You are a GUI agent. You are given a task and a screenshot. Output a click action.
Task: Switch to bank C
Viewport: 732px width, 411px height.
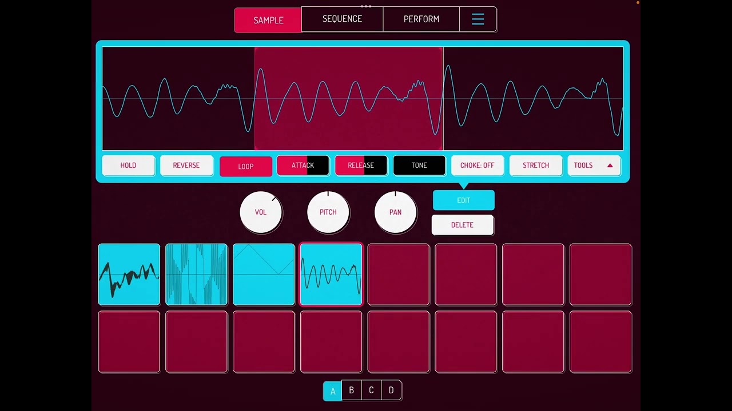point(371,390)
